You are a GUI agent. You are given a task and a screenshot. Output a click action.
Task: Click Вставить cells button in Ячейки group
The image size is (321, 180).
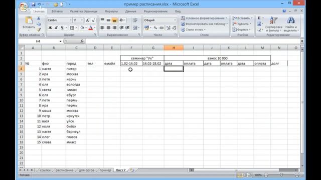pos(242,18)
